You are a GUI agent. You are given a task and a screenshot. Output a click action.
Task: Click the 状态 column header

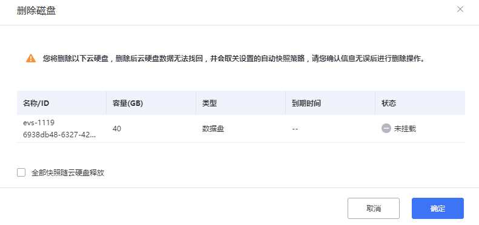point(389,103)
